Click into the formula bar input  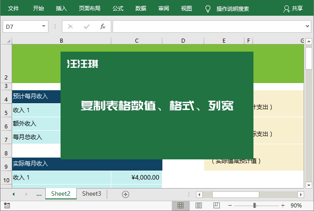pos(208,26)
